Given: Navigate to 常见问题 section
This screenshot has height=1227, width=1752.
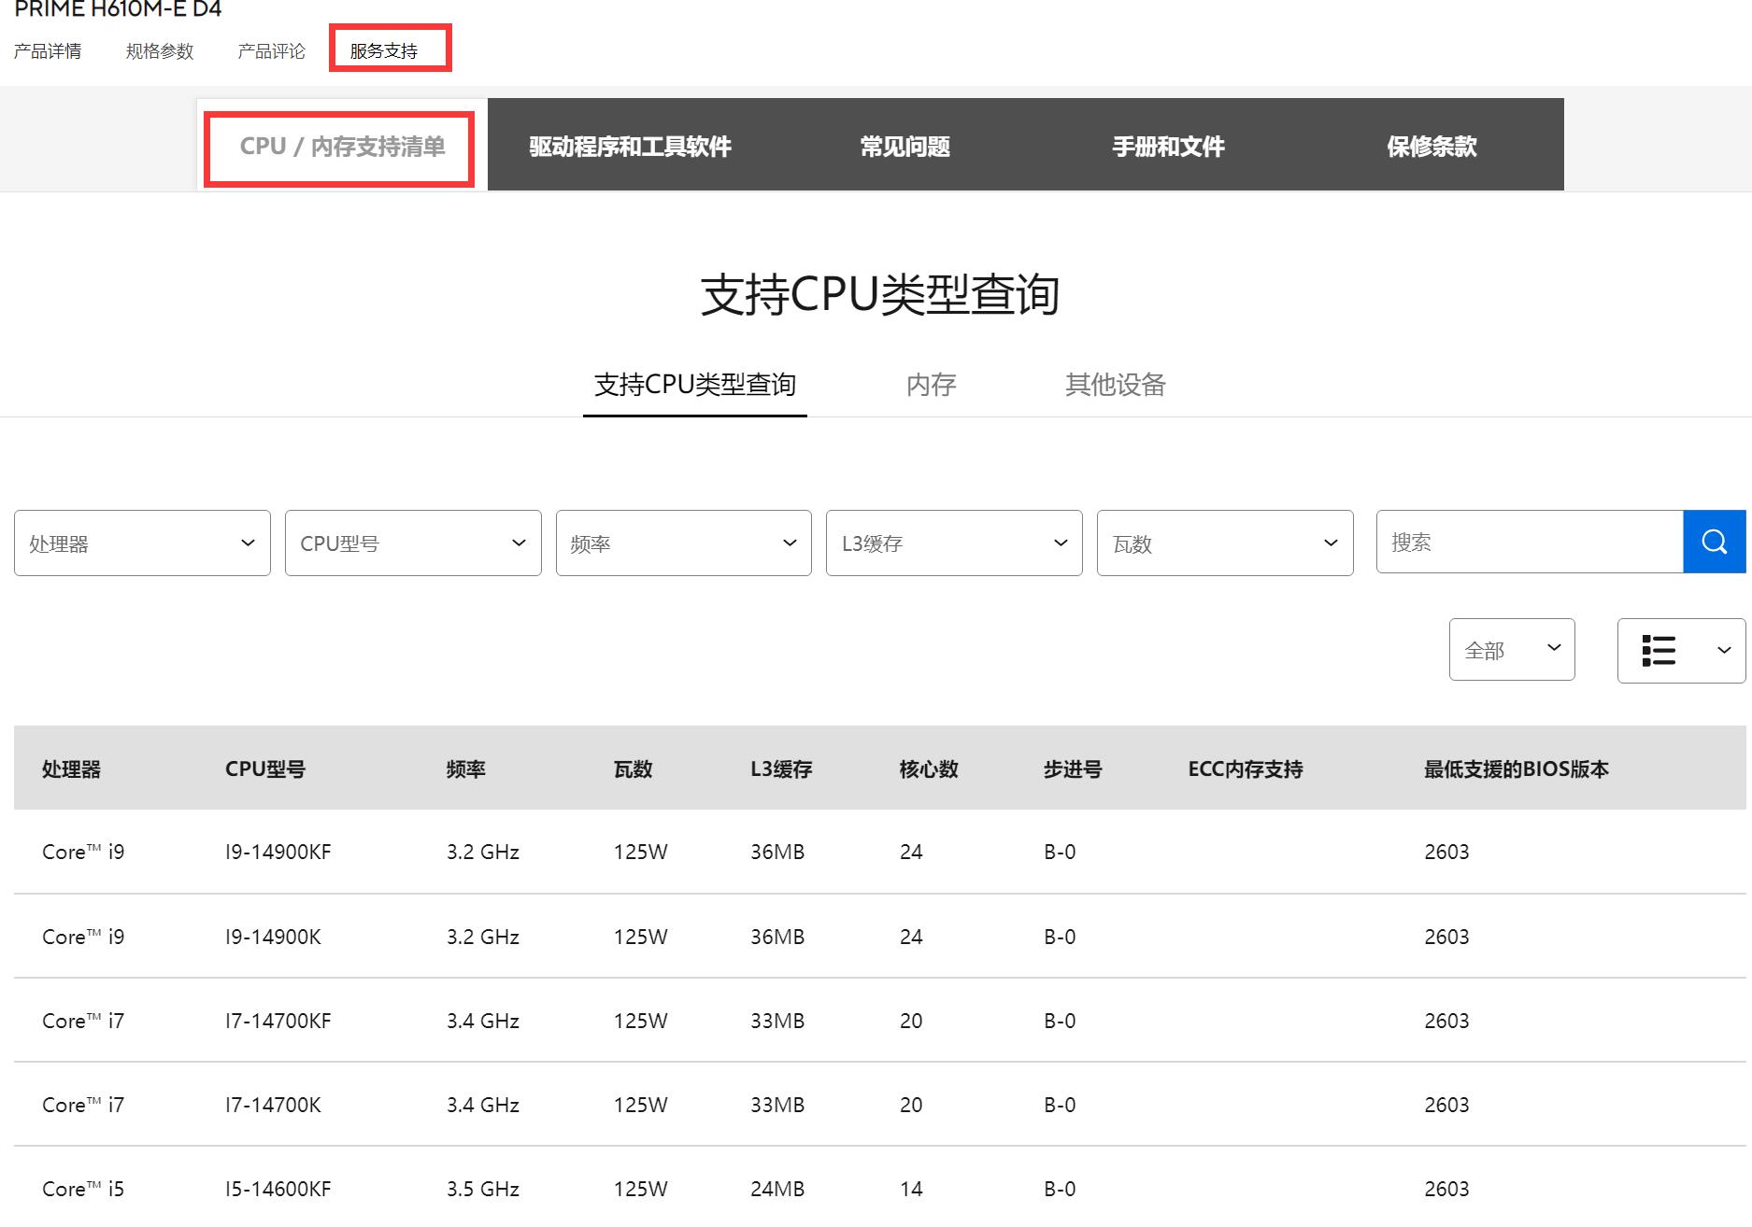Looking at the screenshot, I should (904, 146).
